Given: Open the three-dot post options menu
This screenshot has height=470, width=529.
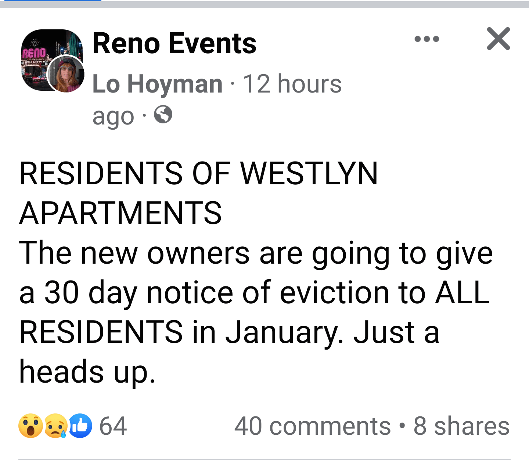Looking at the screenshot, I should point(427,39).
